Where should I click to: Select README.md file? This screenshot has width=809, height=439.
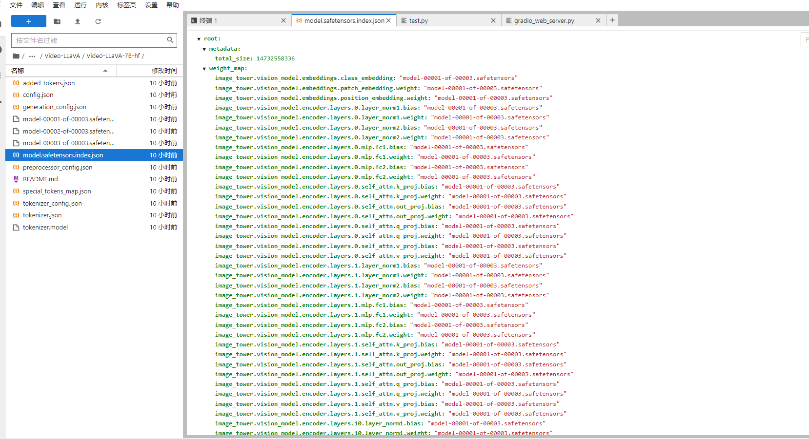(40, 179)
